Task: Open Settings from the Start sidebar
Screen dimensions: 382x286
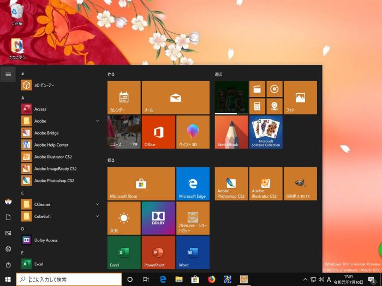Action: click(8, 248)
